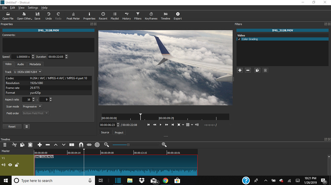
Task: Open the Open Other menu
Action: 25,16
